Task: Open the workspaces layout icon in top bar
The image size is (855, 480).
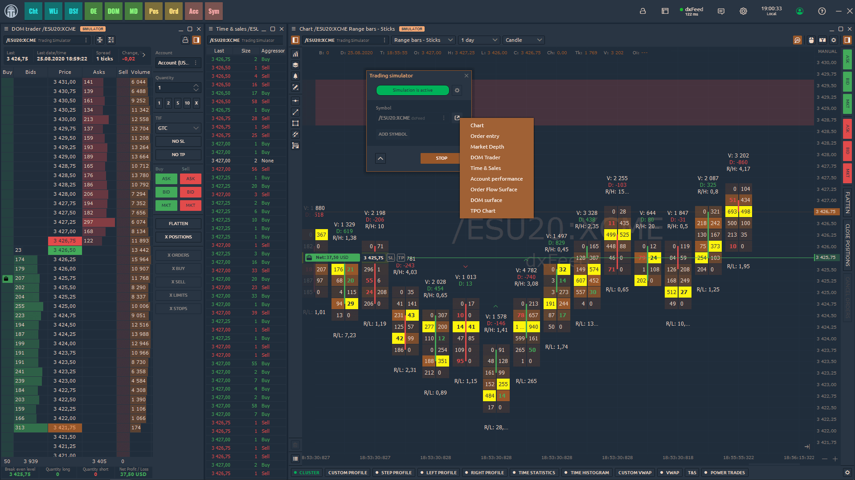Action: click(665, 11)
